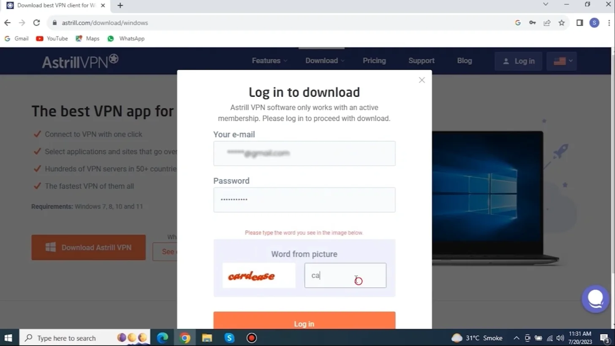Open Gmail bookmark

pyautogui.click(x=16, y=38)
